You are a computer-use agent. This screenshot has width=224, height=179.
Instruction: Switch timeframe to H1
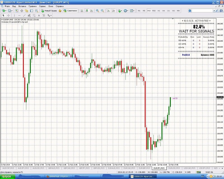pyautogui.click(x=159, y=11)
